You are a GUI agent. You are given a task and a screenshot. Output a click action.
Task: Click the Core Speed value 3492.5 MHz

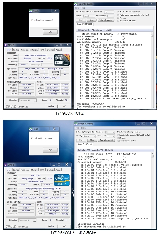26,205
